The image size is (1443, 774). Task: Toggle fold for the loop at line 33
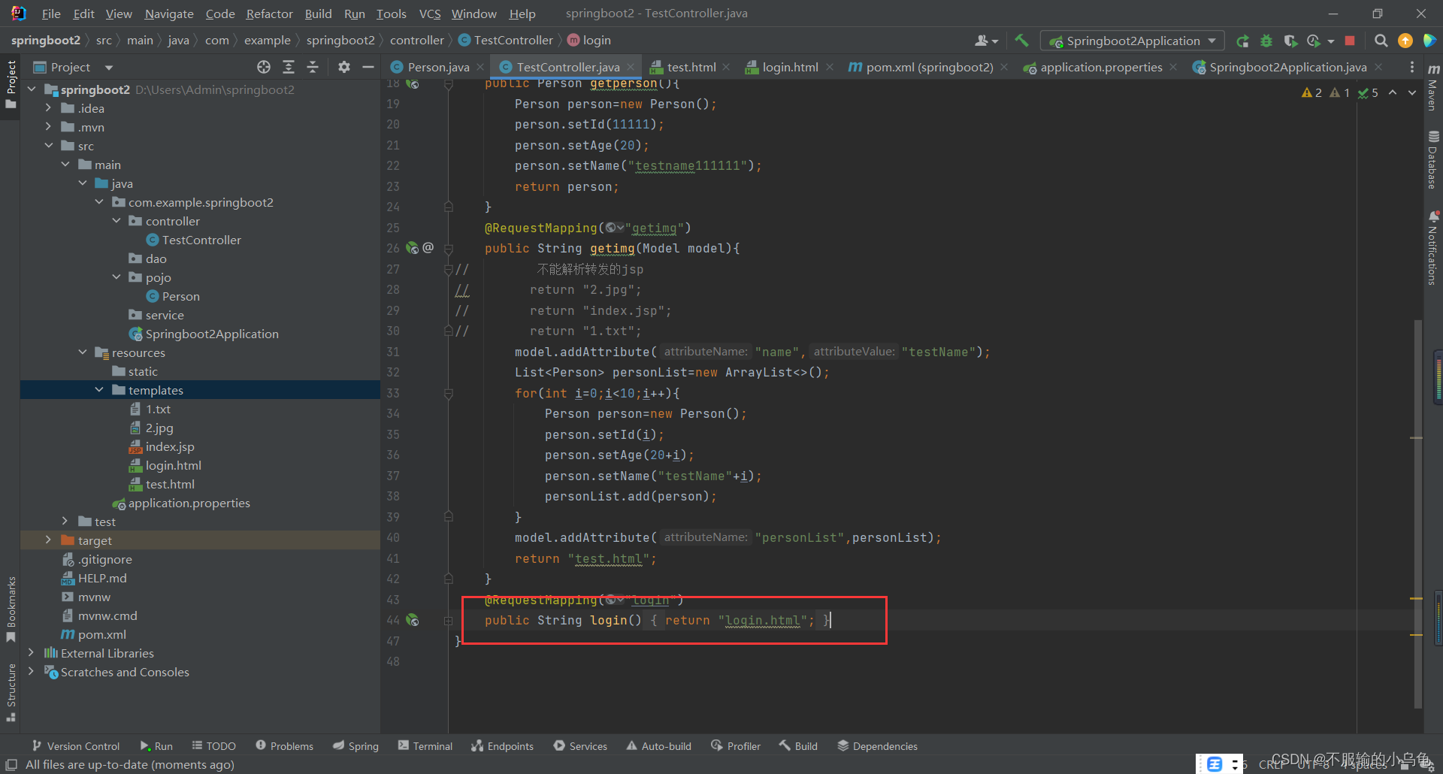[x=448, y=393]
